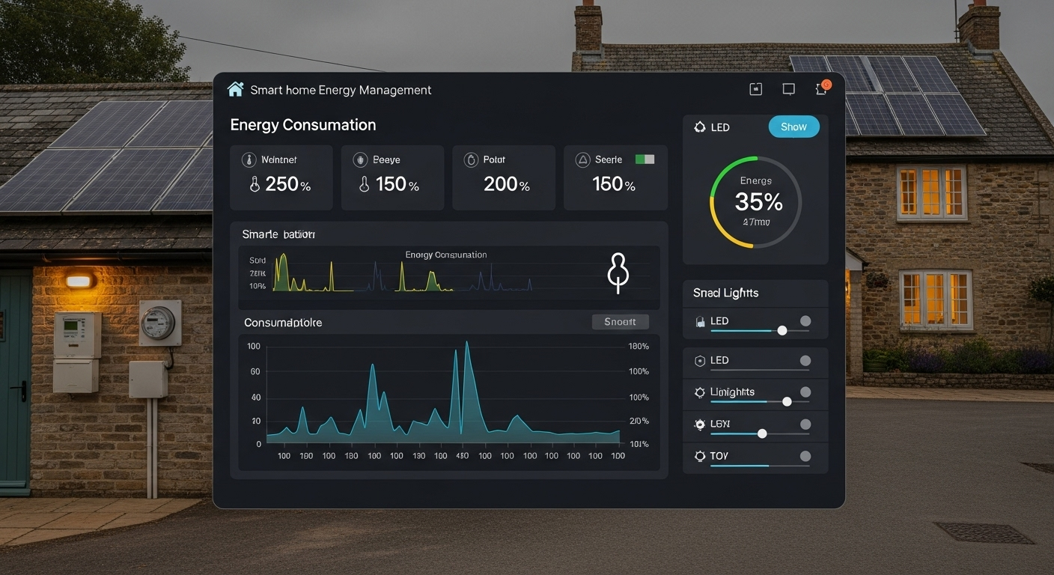
Task: Click the Smart home Energy Management title
Action: tap(341, 90)
